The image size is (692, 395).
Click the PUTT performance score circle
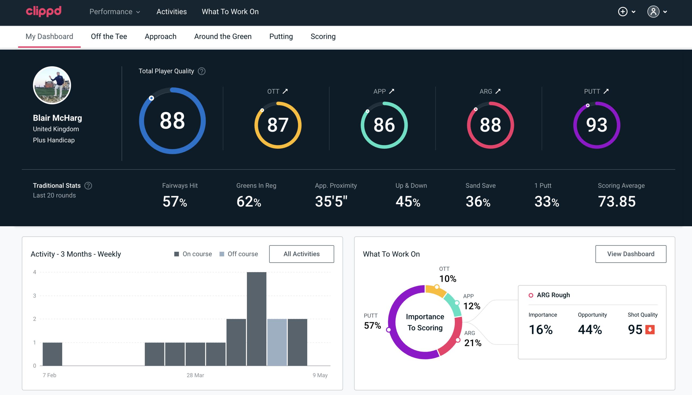click(x=596, y=124)
